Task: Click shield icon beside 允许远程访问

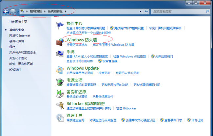Action: click(153, 56)
